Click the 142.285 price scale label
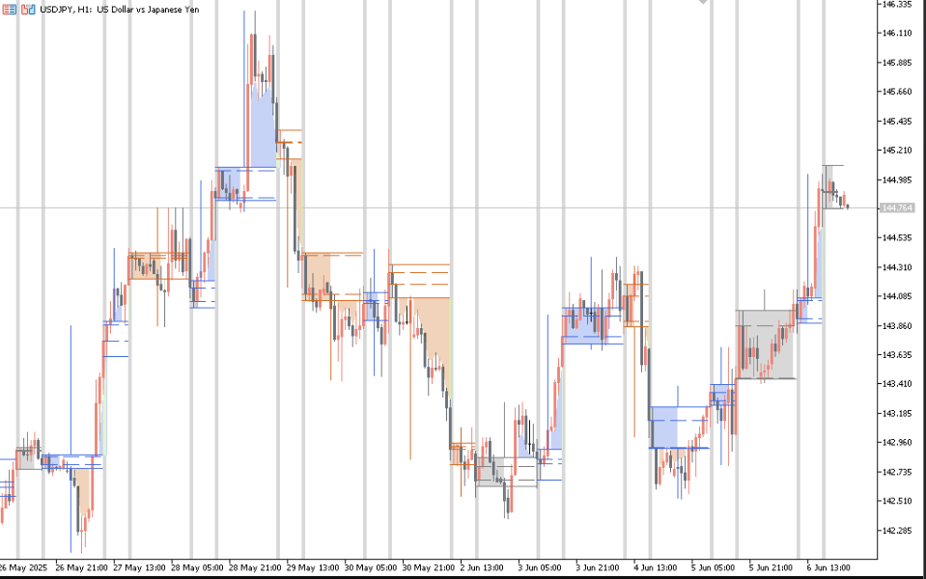The width and height of the screenshot is (926, 579). coord(897,530)
